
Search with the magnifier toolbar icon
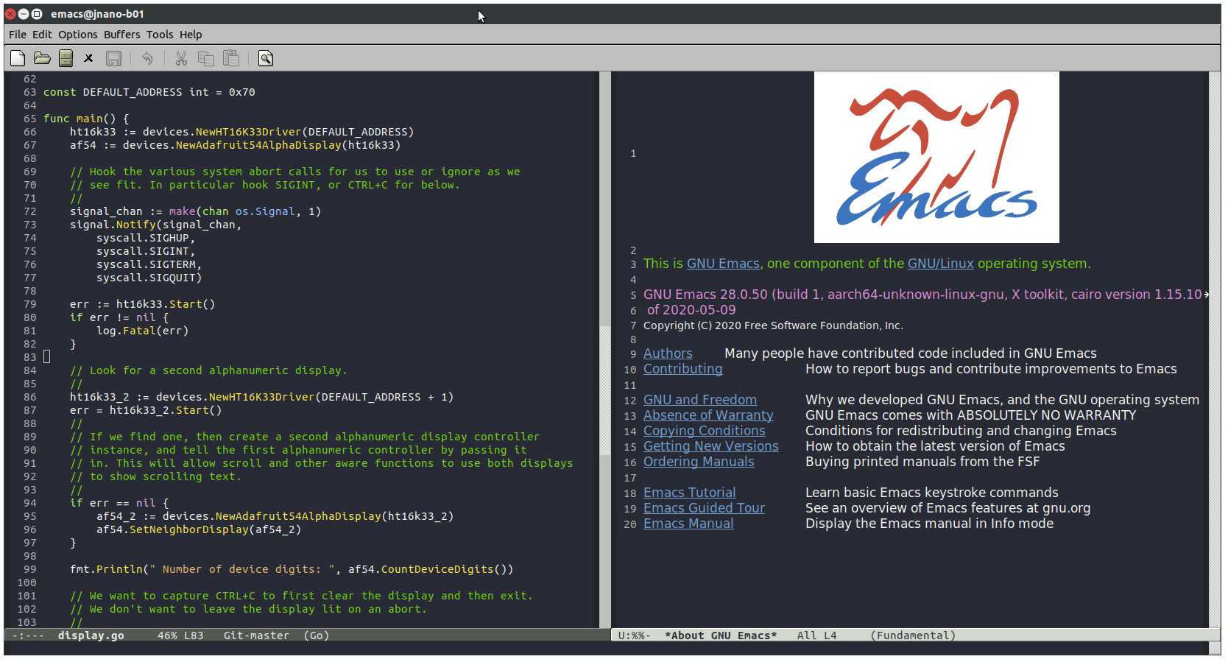click(266, 58)
